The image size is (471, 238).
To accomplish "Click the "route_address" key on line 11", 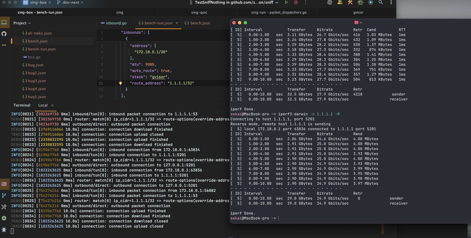I will (x=147, y=83).
